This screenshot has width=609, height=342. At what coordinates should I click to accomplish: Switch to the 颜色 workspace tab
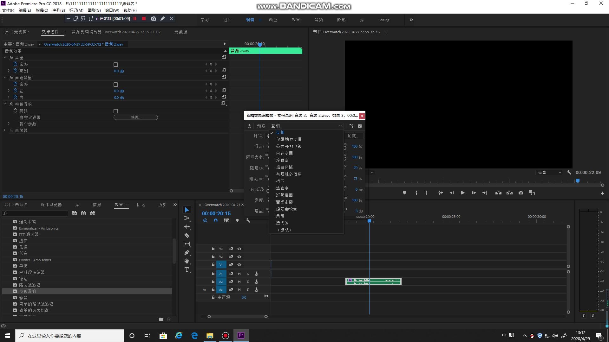click(x=273, y=20)
